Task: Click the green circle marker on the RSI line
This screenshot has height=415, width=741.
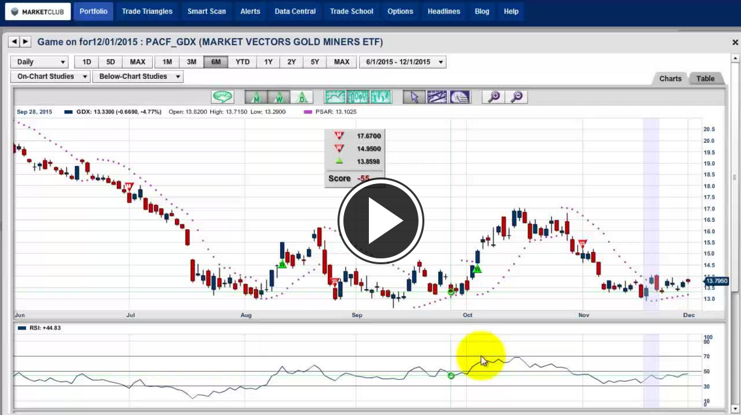Action: pyautogui.click(x=451, y=376)
